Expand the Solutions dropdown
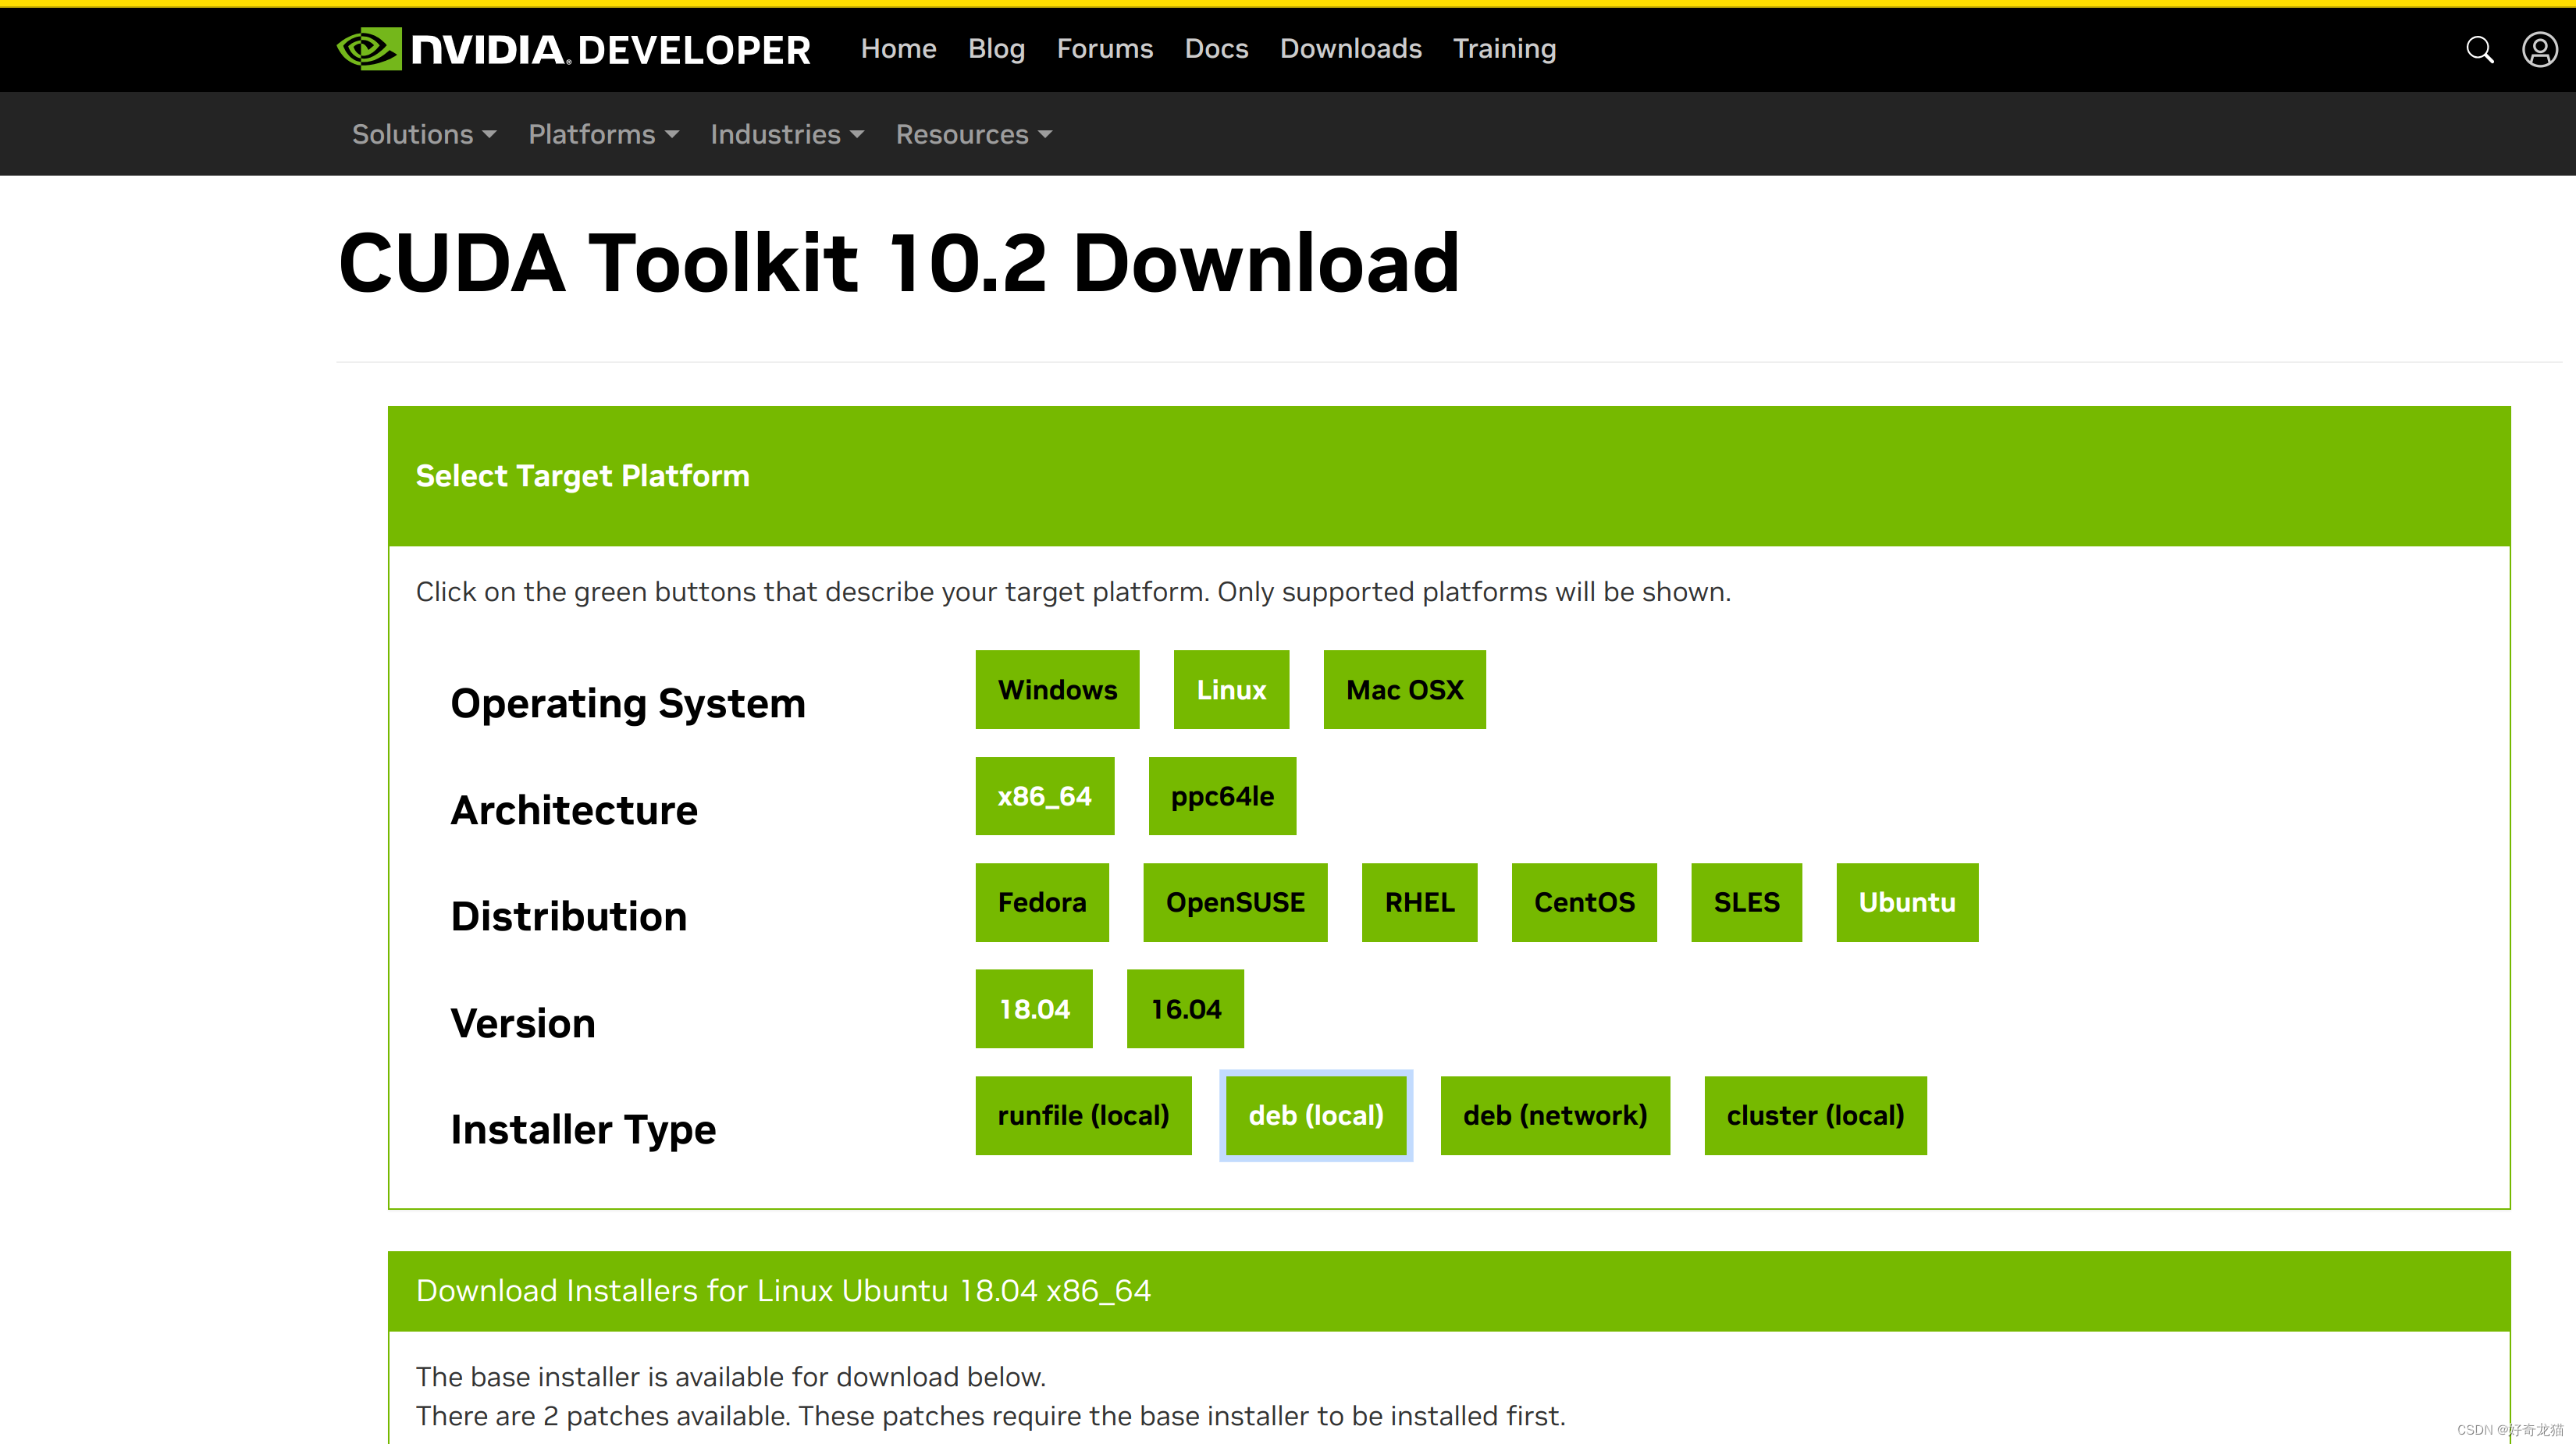 424,134
